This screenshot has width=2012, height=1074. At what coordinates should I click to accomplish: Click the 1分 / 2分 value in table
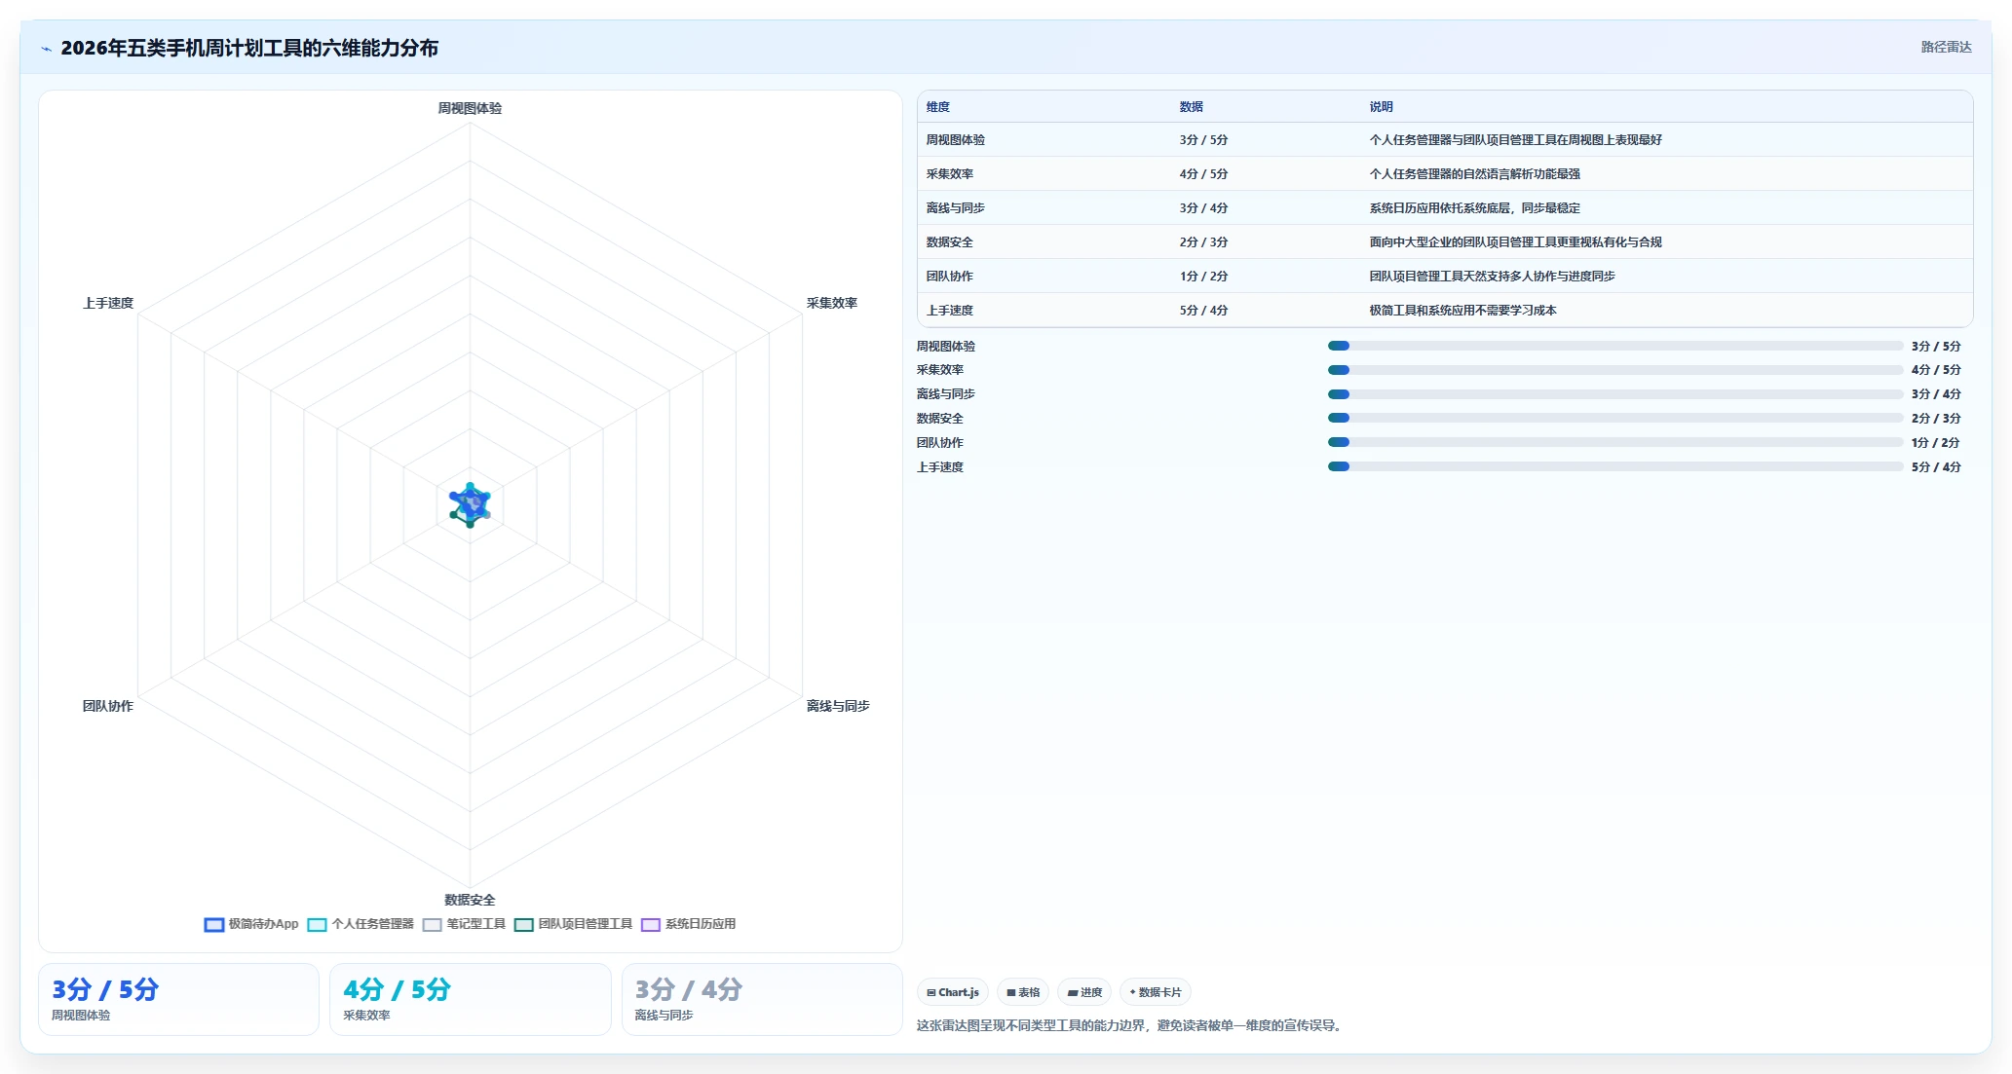click(1203, 277)
